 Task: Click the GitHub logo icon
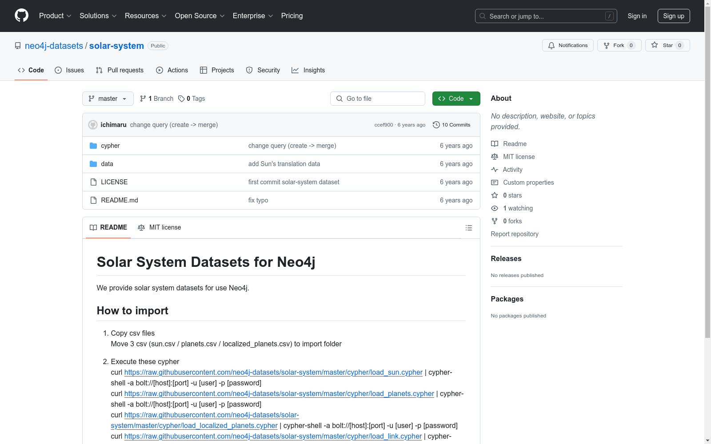coord(21,16)
